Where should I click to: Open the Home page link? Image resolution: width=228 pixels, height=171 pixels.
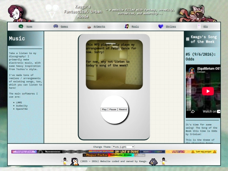point(30,27)
